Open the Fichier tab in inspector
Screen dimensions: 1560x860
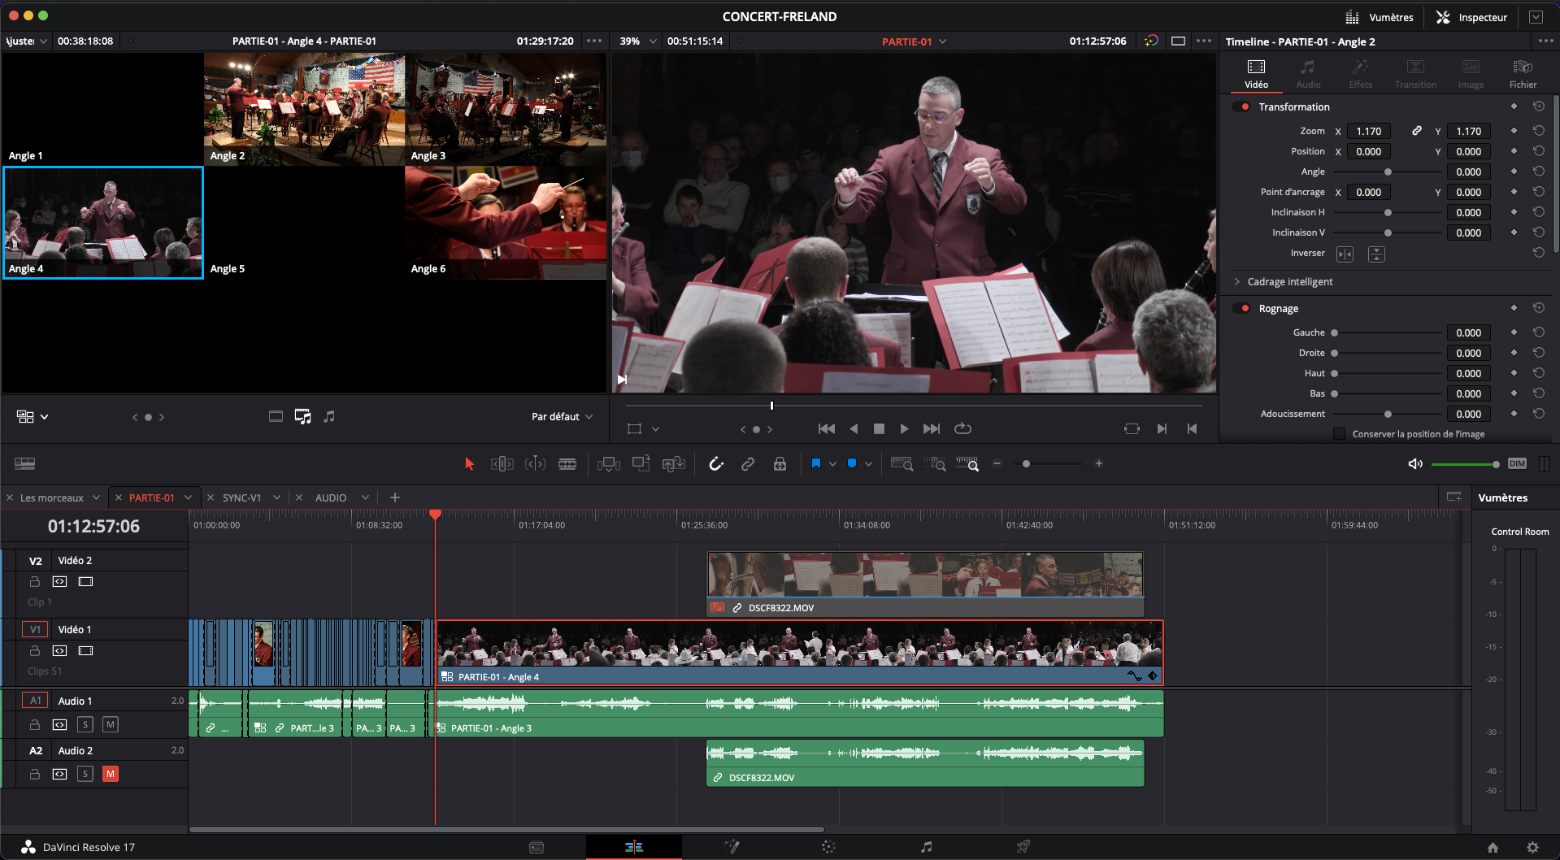(x=1523, y=73)
